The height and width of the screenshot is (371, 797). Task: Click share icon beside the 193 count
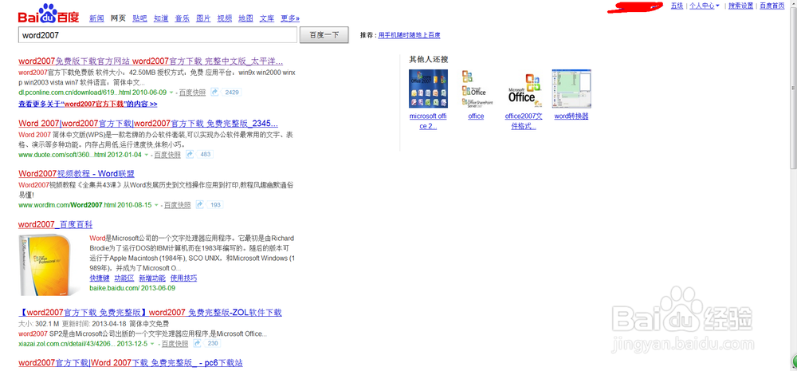click(200, 204)
